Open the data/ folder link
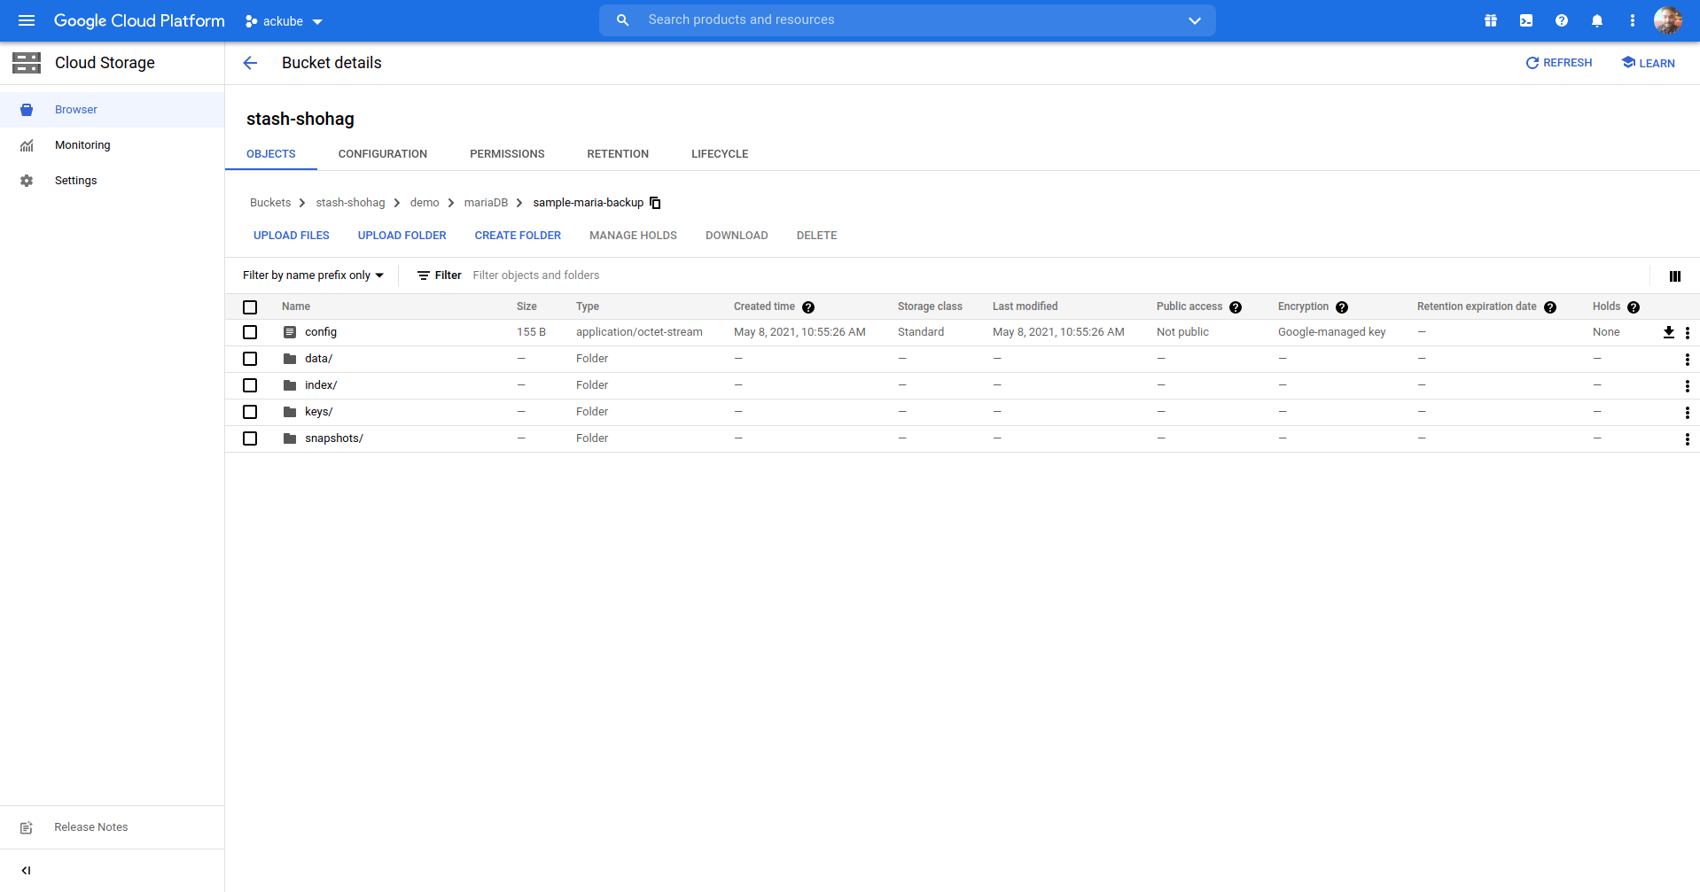 318,359
